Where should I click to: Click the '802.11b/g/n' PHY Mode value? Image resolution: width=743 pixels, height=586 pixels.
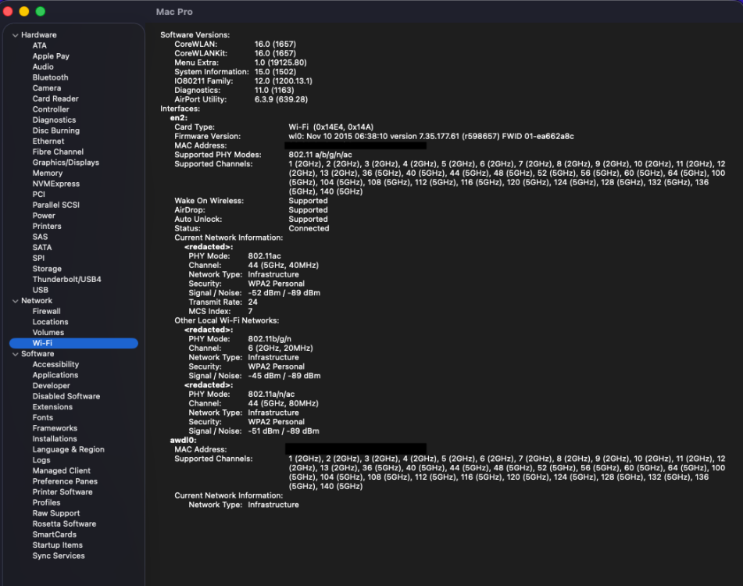tap(270, 339)
